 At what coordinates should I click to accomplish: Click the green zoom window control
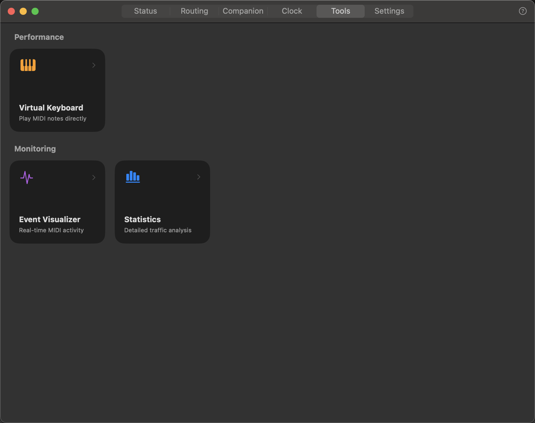pos(35,11)
